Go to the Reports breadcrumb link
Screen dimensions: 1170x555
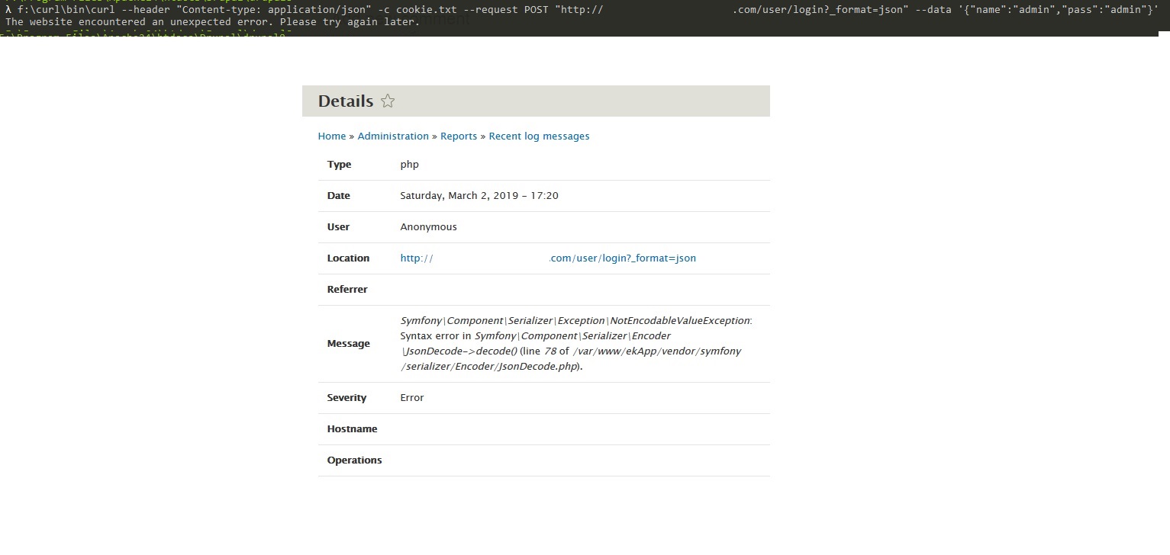459,136
